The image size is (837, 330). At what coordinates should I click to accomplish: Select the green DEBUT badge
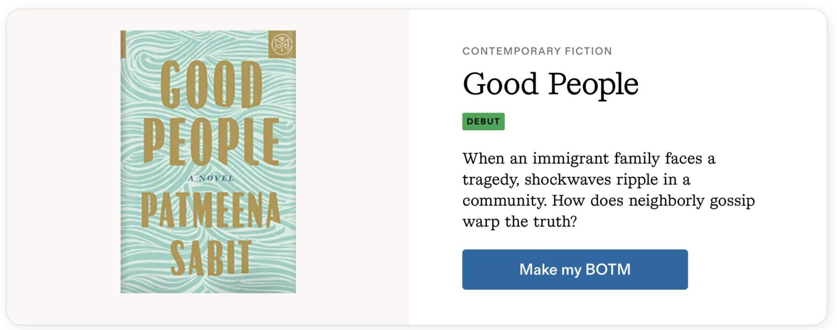(483, 121)
